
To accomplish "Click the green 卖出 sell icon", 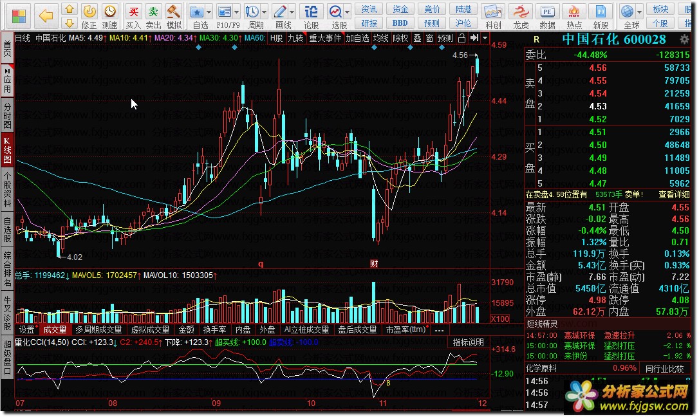I will tap(153, 11).
